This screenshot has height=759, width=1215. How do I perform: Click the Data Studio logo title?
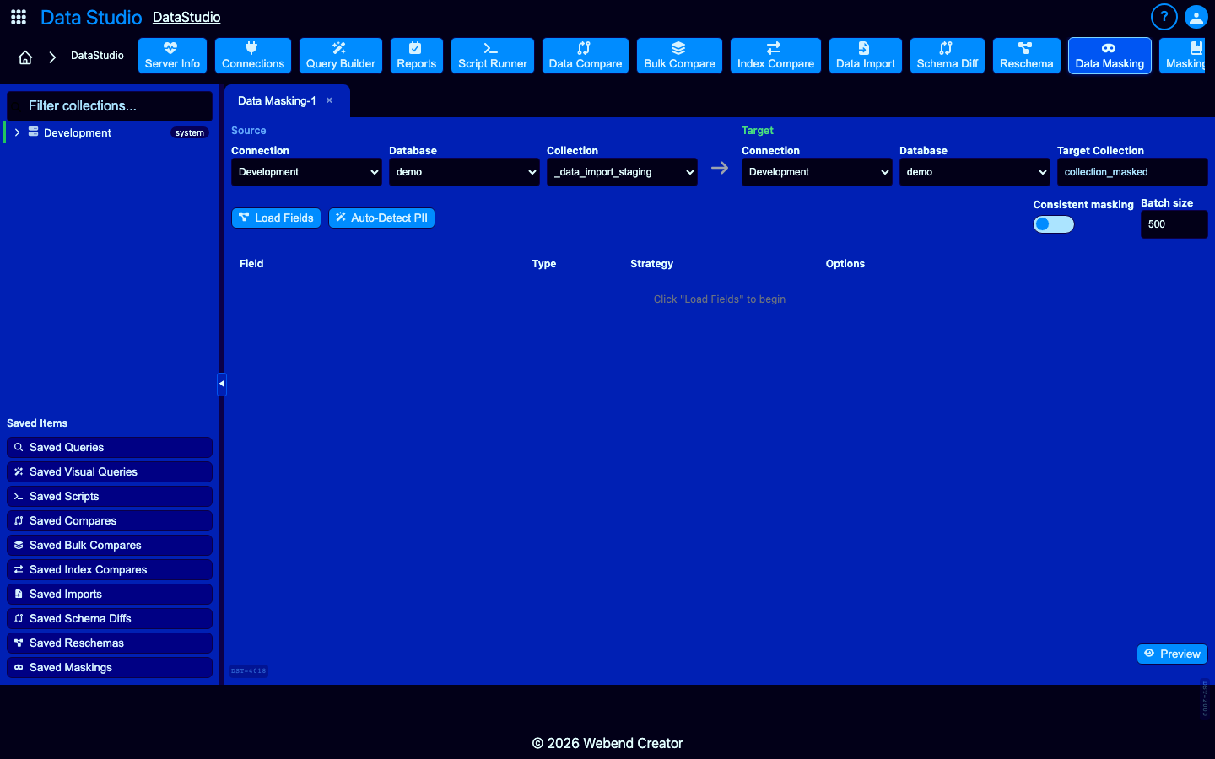tap(91, 18)
